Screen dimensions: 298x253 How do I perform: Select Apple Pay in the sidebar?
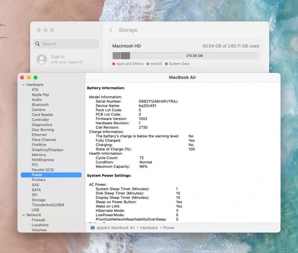coord(41,95)
